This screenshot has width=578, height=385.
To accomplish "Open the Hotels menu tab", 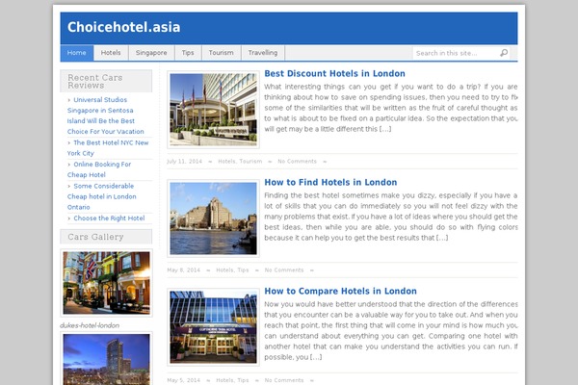I will [111, 53].
